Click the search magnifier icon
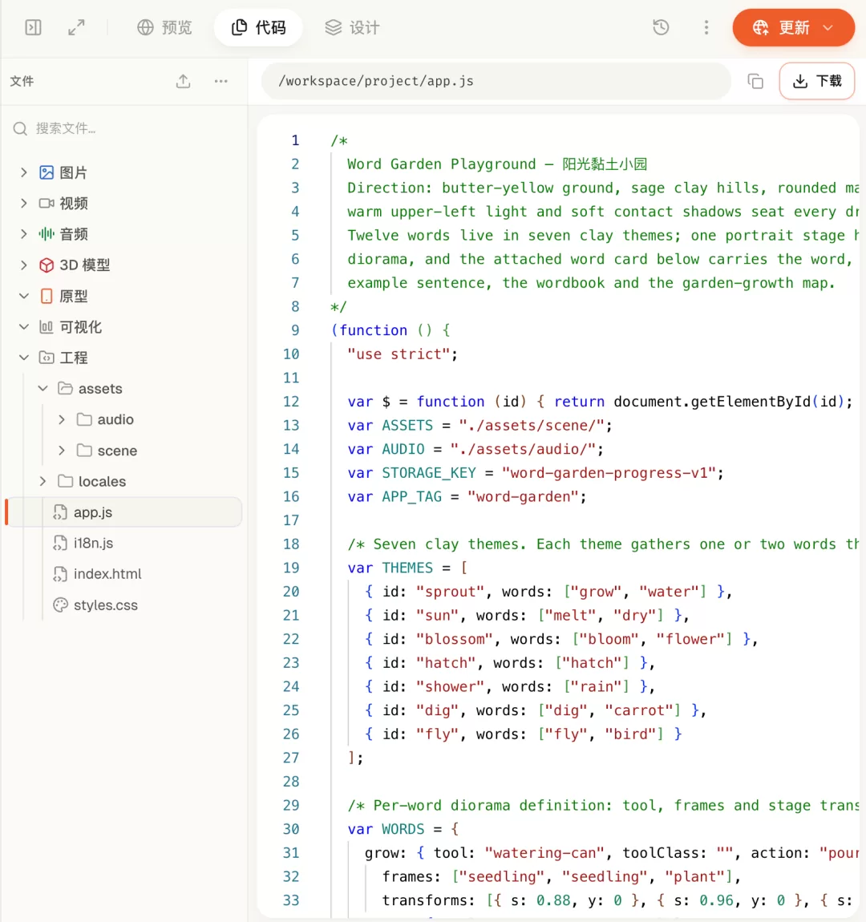The width and height of the screenshot is (866, 922). 20,129
